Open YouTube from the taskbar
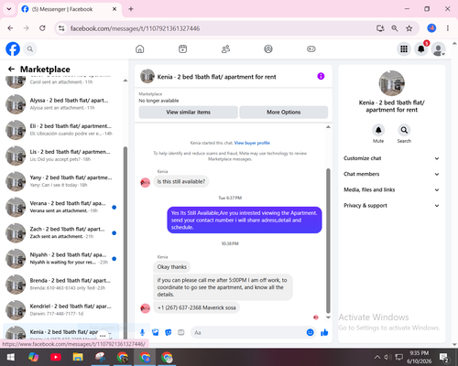 56,357
